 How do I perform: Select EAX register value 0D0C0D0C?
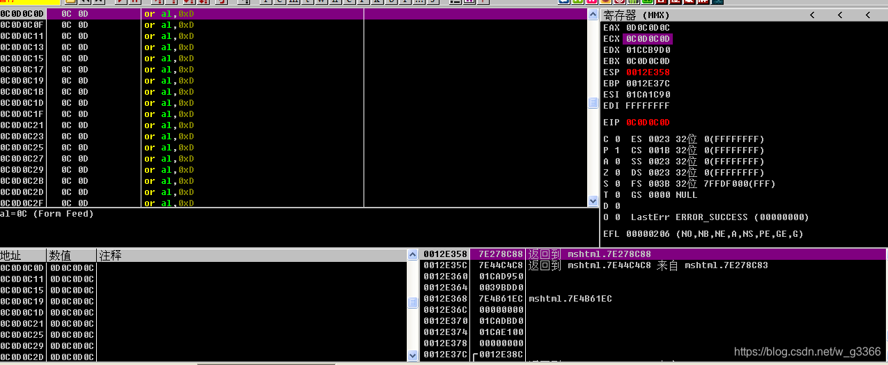coord(648,28)
